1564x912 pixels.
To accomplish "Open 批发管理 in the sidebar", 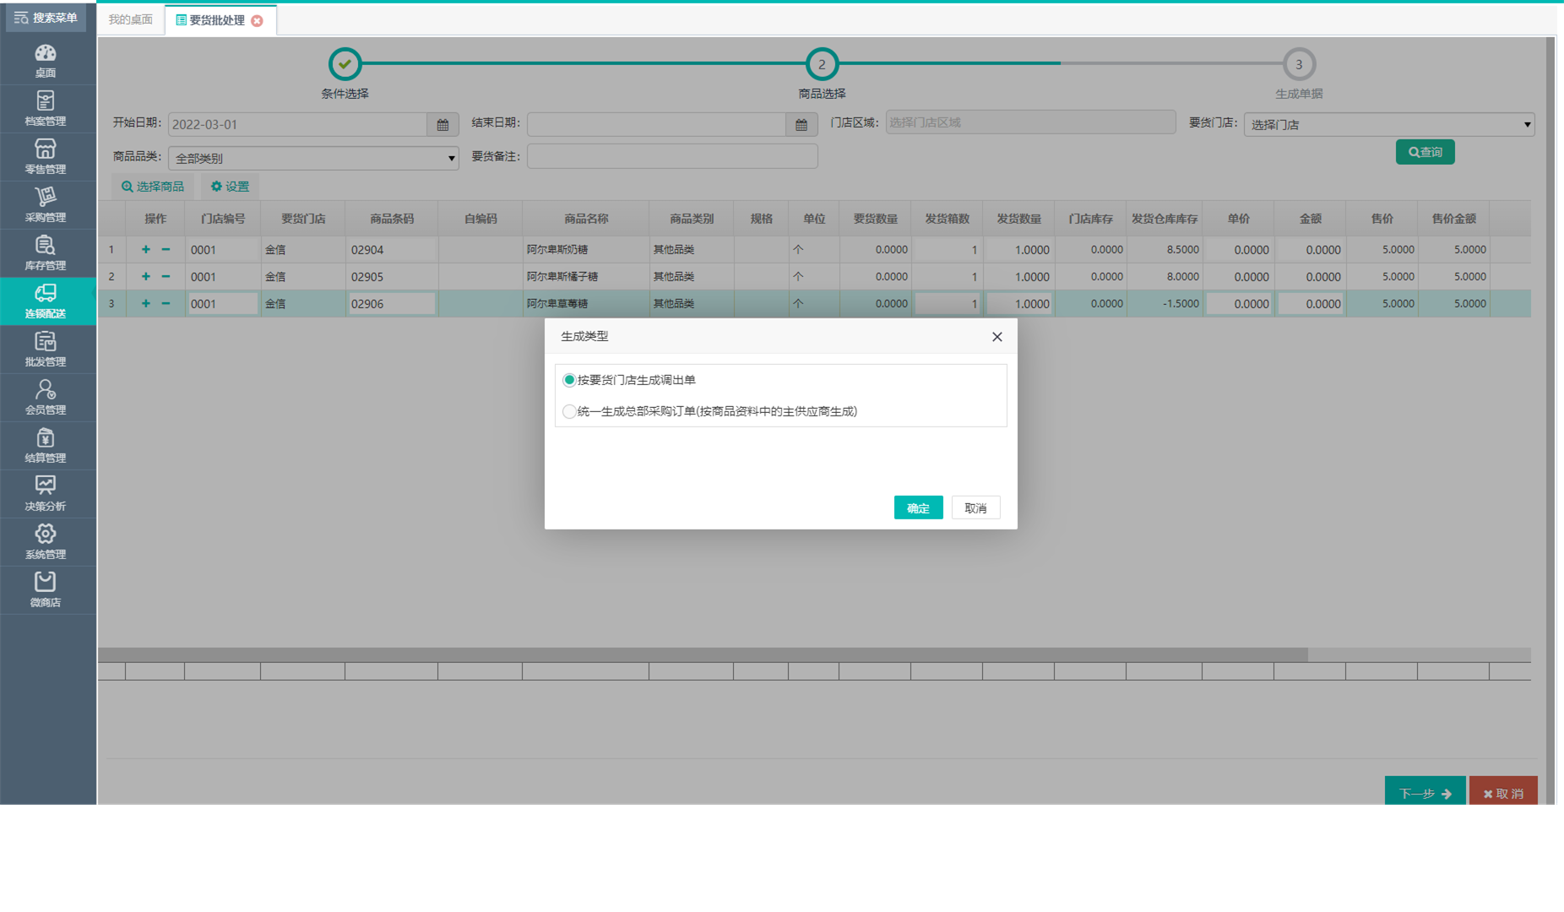I will tap(46, 350).
